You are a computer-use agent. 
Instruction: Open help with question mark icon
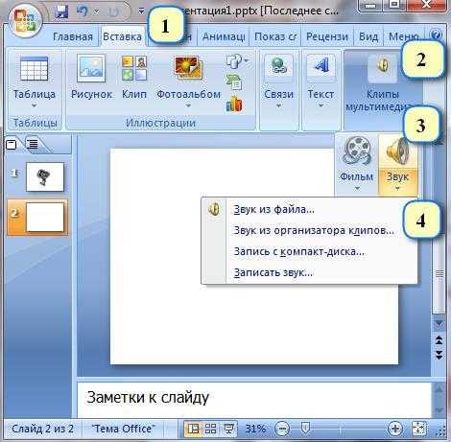pos(436,35)
